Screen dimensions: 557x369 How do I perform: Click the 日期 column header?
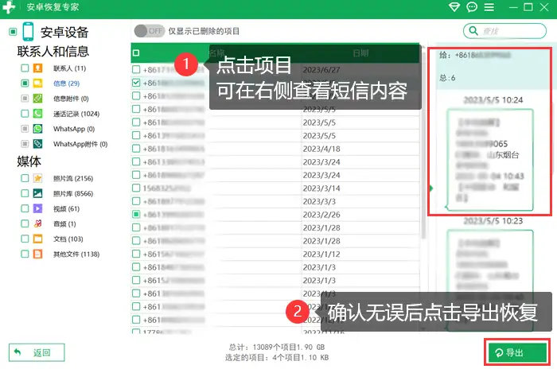360,53
